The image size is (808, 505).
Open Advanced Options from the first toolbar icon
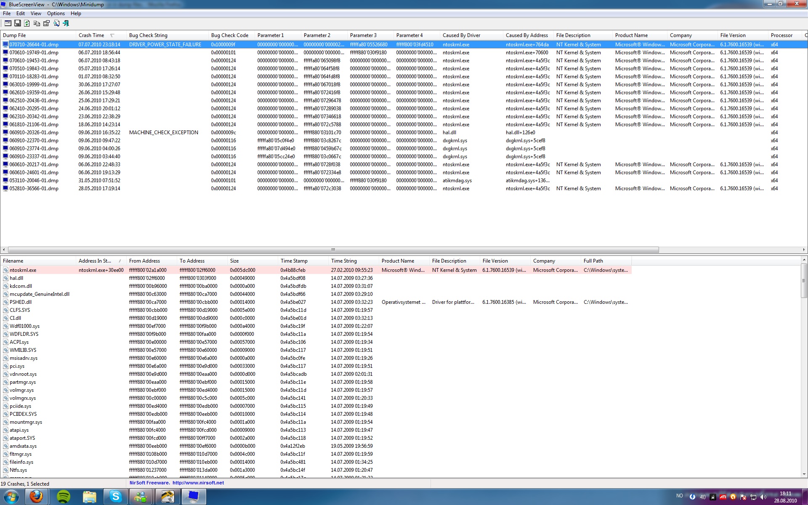[x=8, y=24]
